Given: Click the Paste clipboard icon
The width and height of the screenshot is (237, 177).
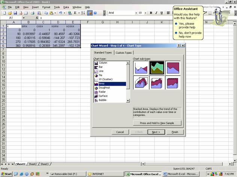Looking at the screenshot, I should 51,13.
